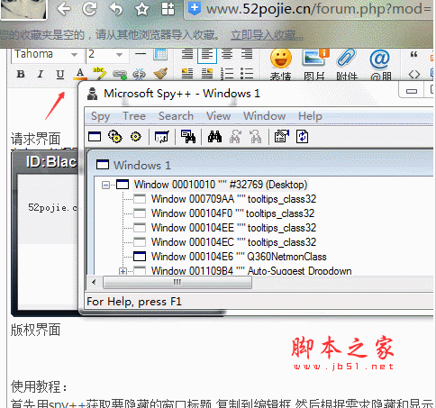436x408 pixels.
Task: Clear formatting with brush icon
Action: pyautogui.click(x=160, y=74)
